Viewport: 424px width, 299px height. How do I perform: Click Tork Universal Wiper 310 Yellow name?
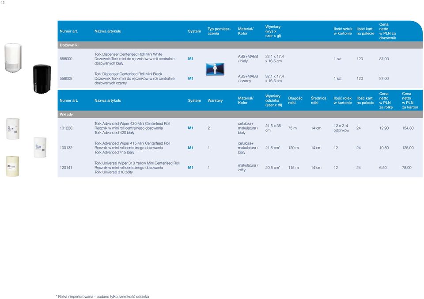click(137, 163)
